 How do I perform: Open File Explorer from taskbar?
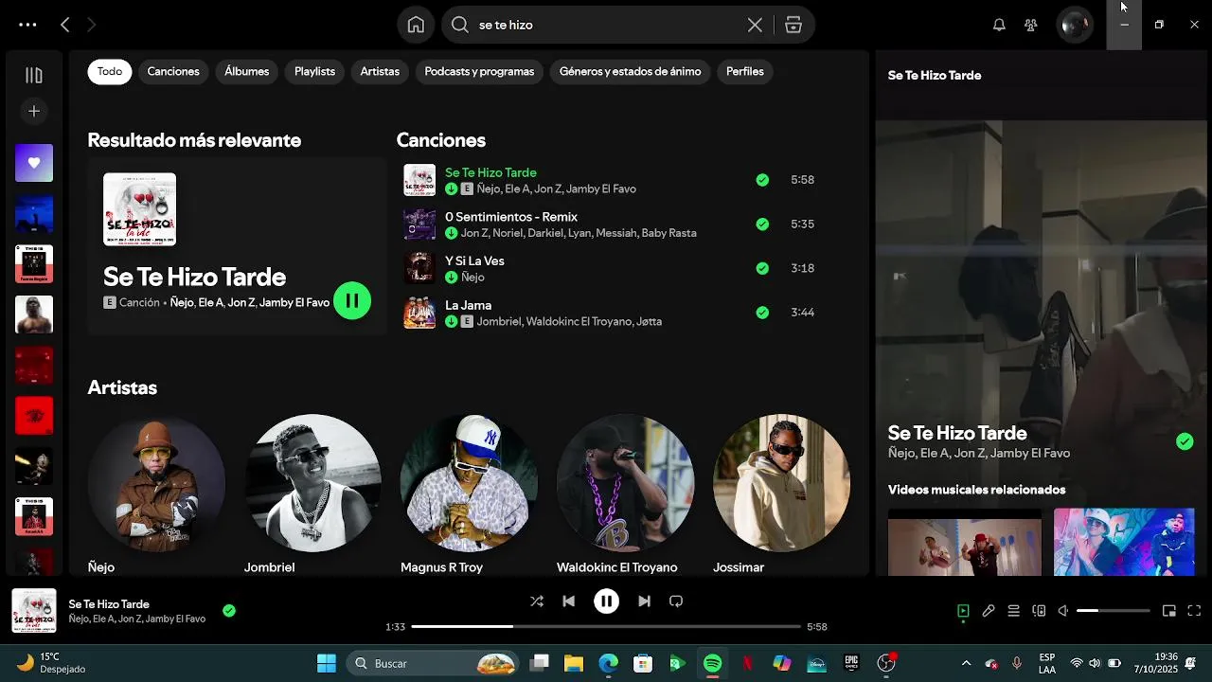[574, 663]
